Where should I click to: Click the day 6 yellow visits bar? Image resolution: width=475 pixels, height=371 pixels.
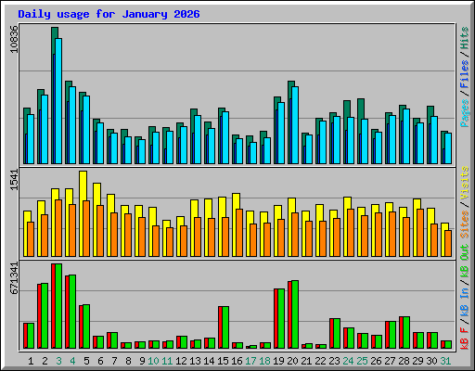pyautogui.click(x=96, y=194)
